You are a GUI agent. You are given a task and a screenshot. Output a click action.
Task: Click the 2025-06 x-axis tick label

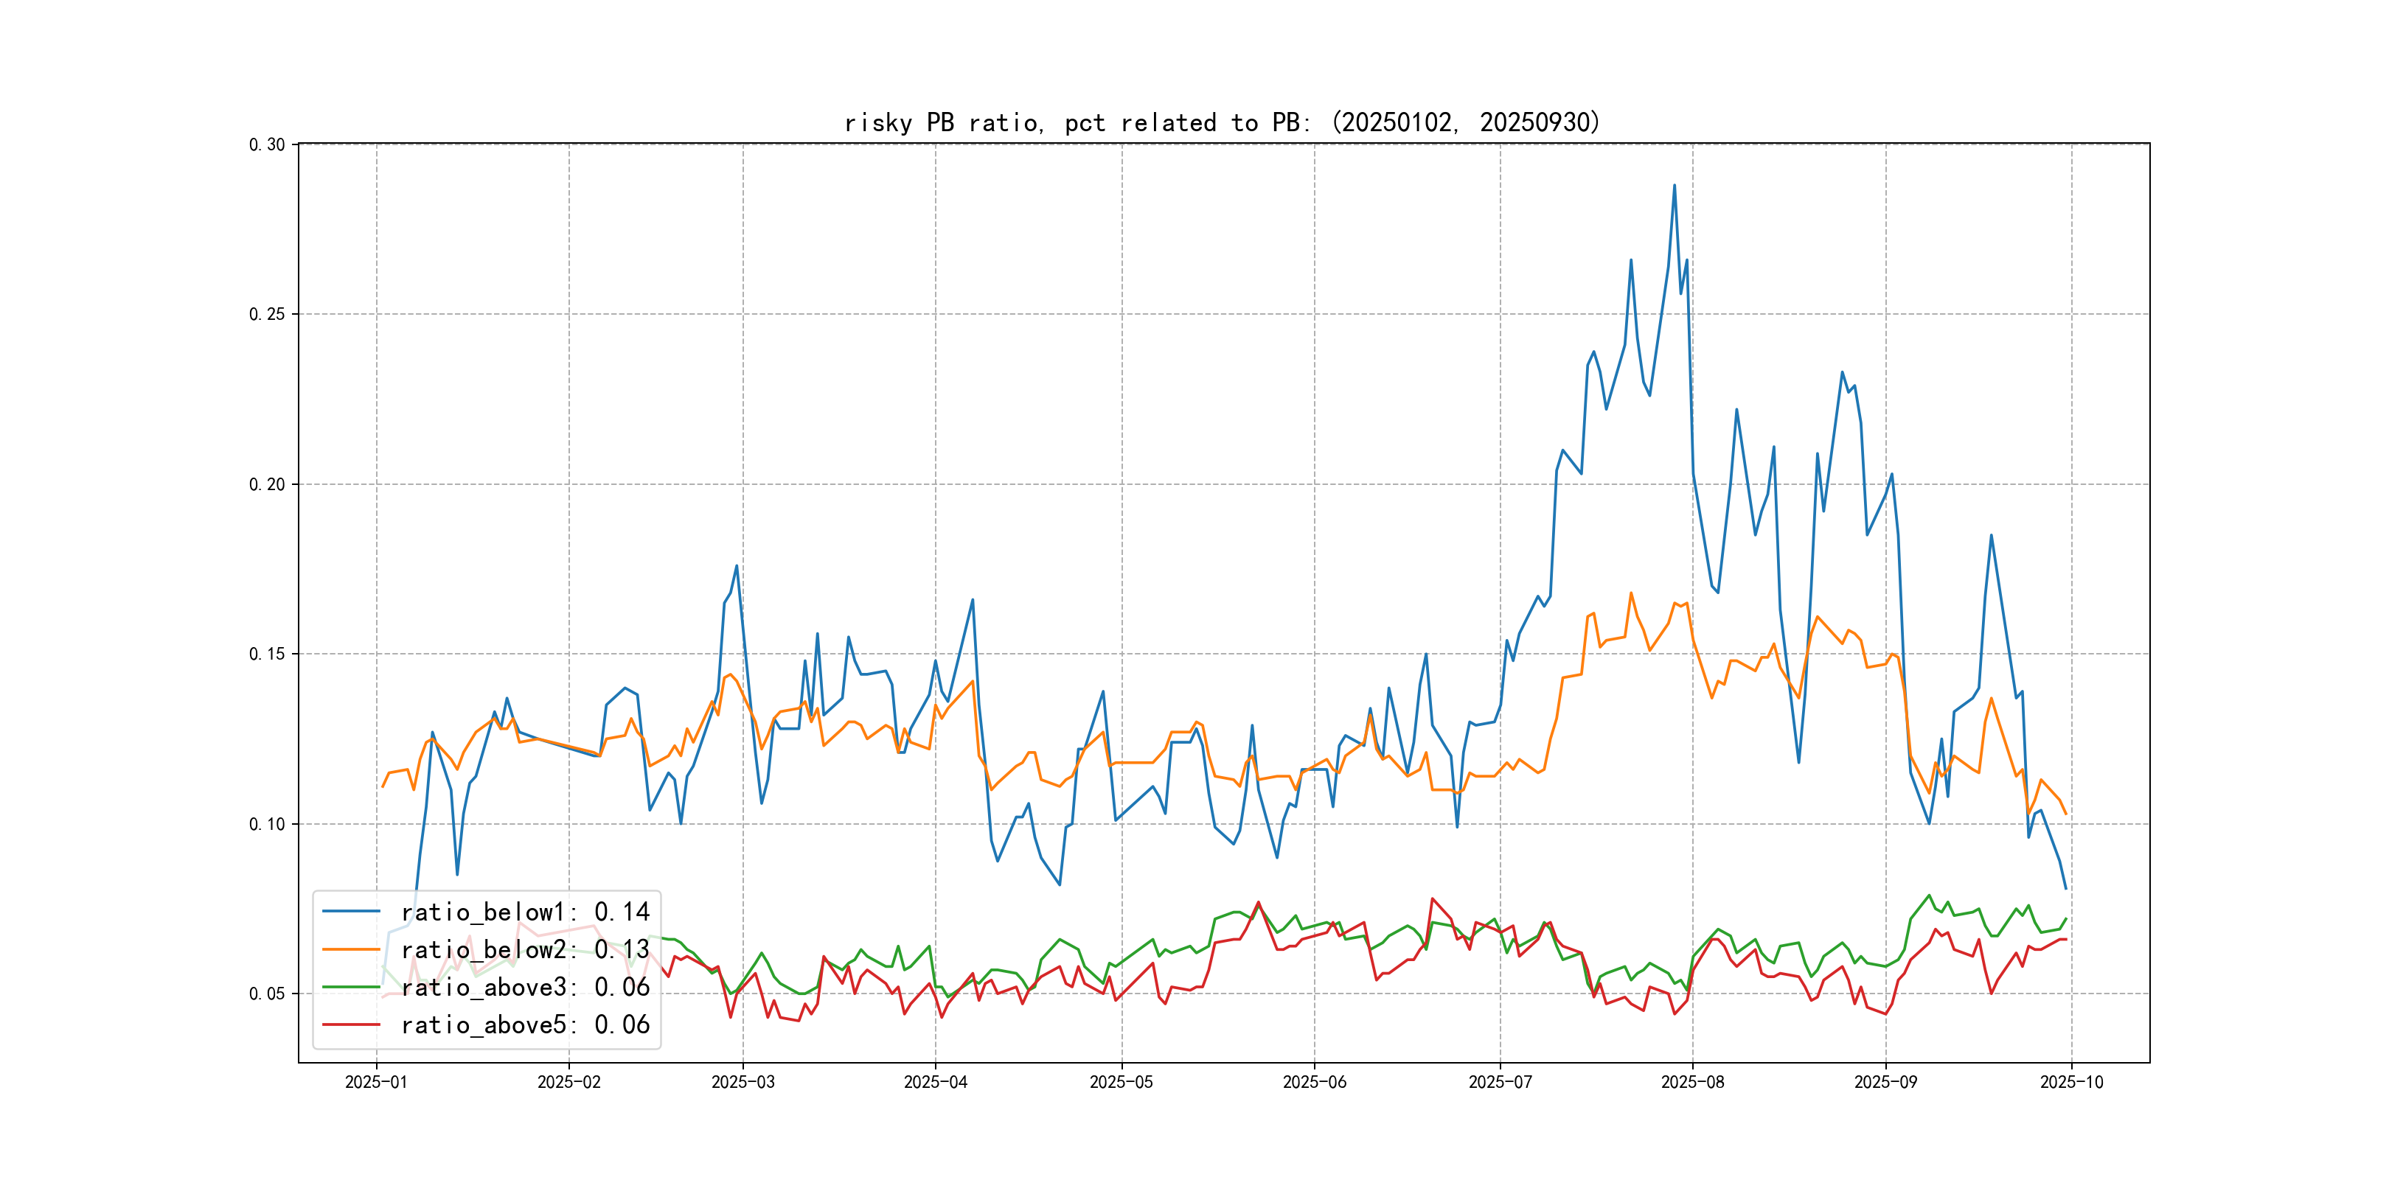pos(1314,1082)
